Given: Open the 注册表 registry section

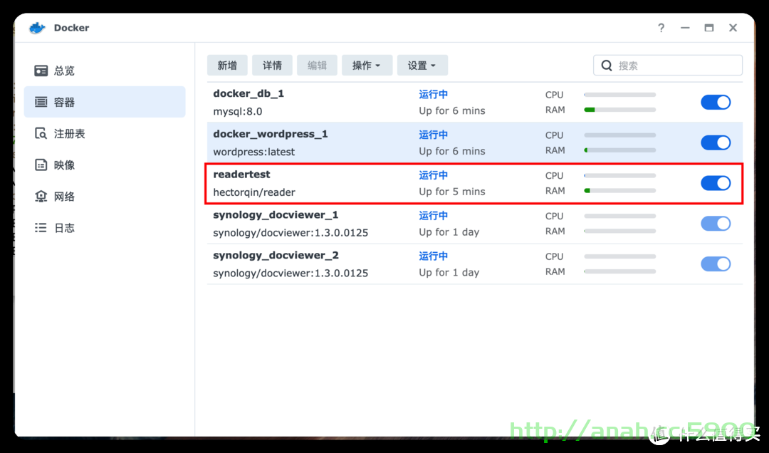Looking at the screenshot, I should click(x=105, y=133).
